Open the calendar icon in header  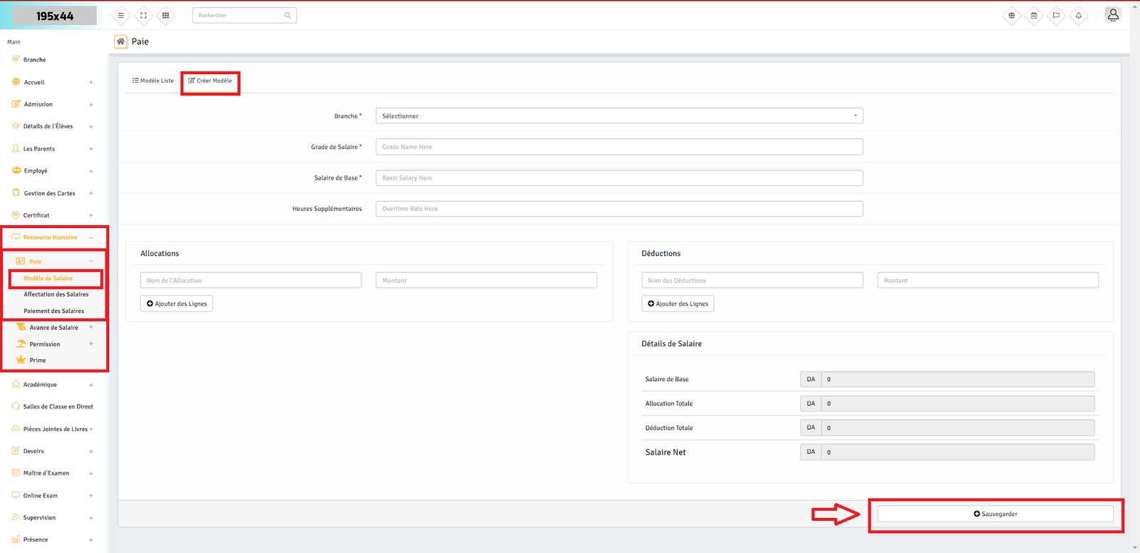(1034, 16)
